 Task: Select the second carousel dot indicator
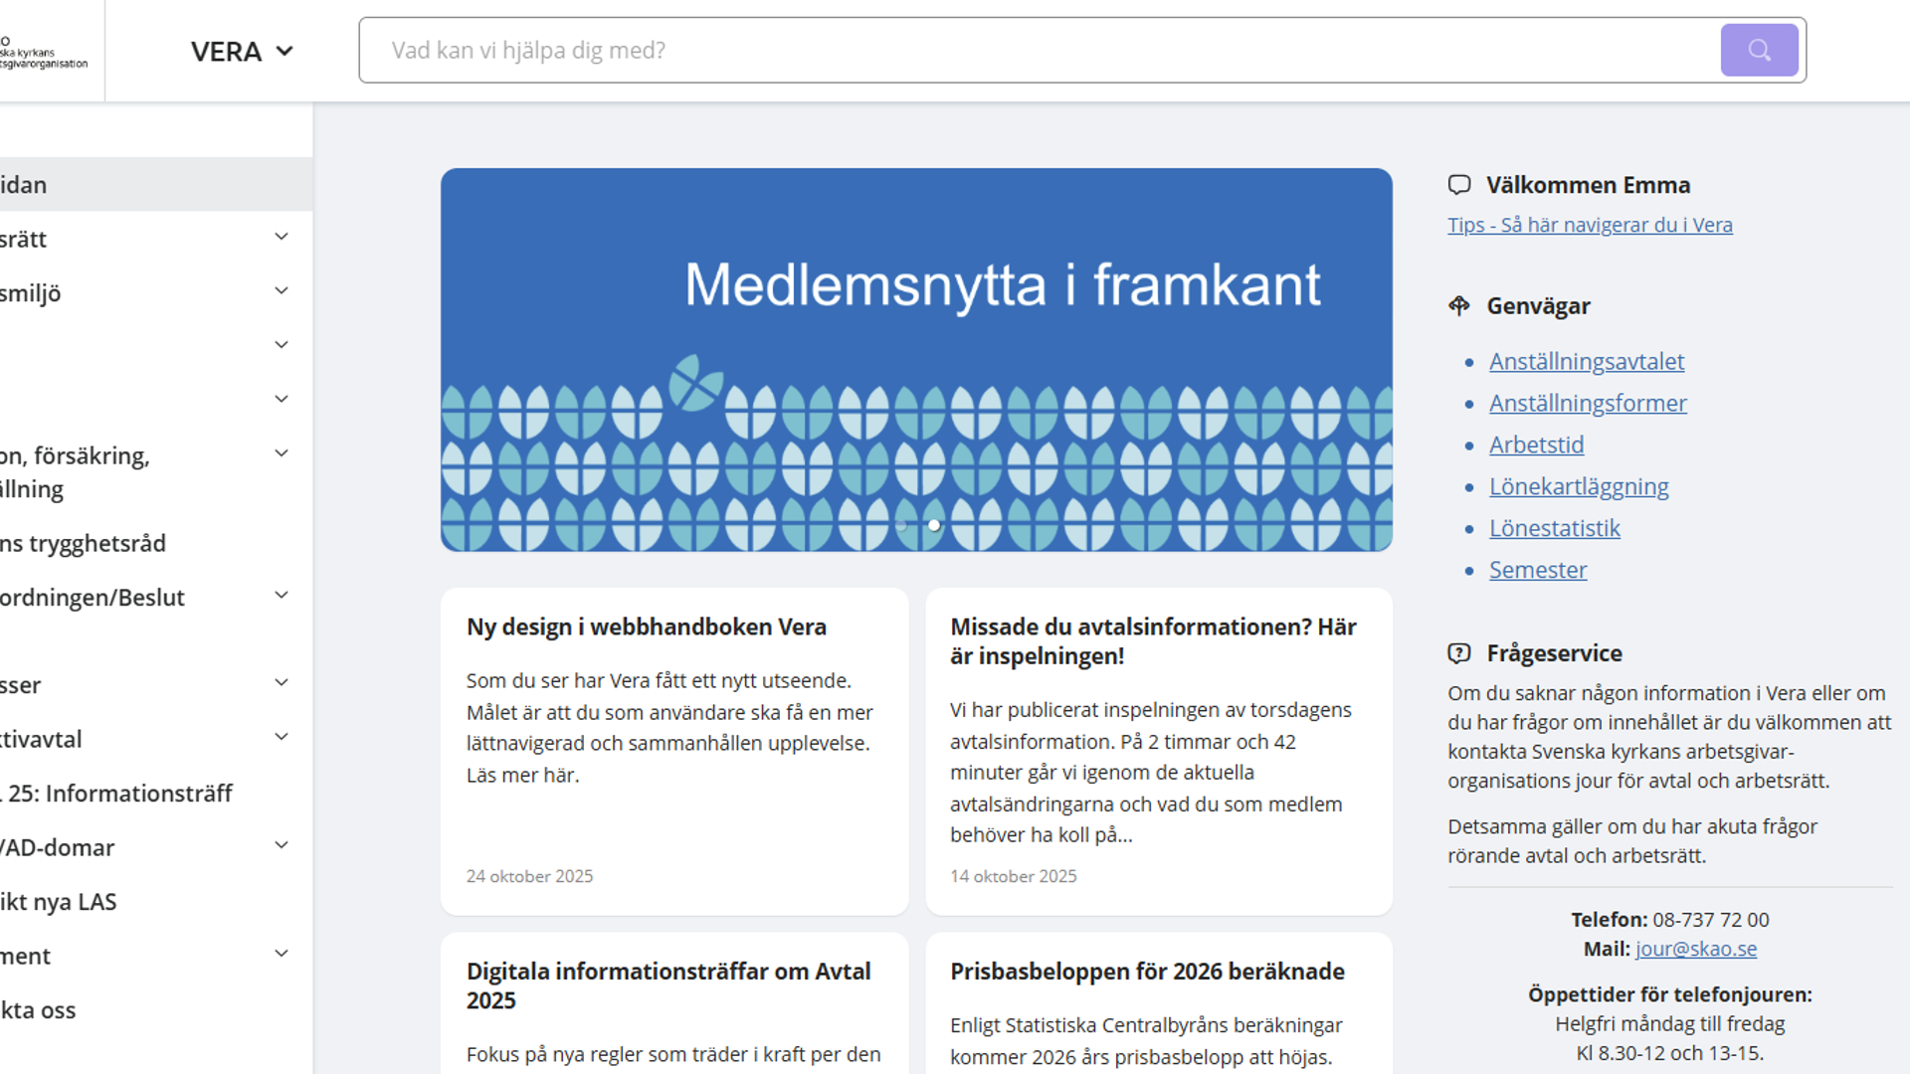934,525
